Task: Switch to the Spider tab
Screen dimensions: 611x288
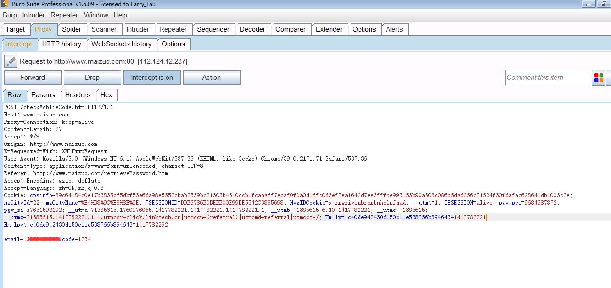Action: pos(72,29)
